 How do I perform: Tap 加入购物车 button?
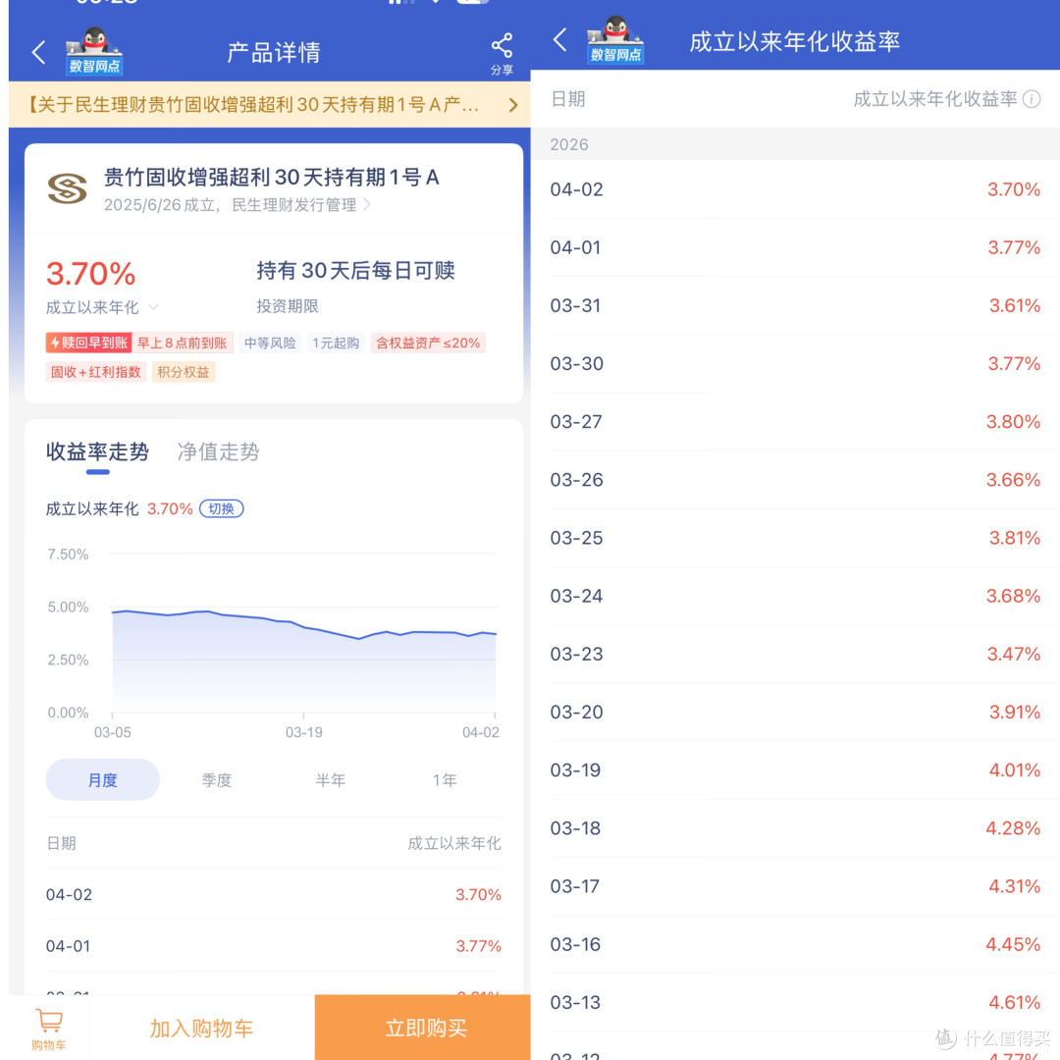point(201,1028)
